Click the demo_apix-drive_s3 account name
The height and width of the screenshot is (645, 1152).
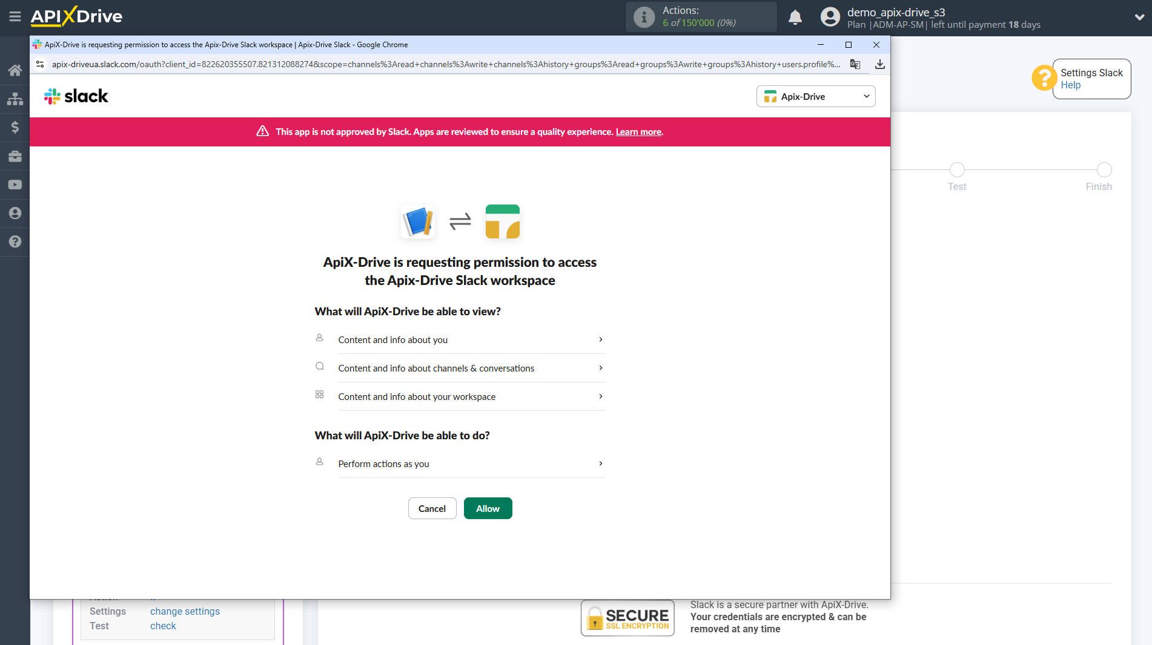896,12
